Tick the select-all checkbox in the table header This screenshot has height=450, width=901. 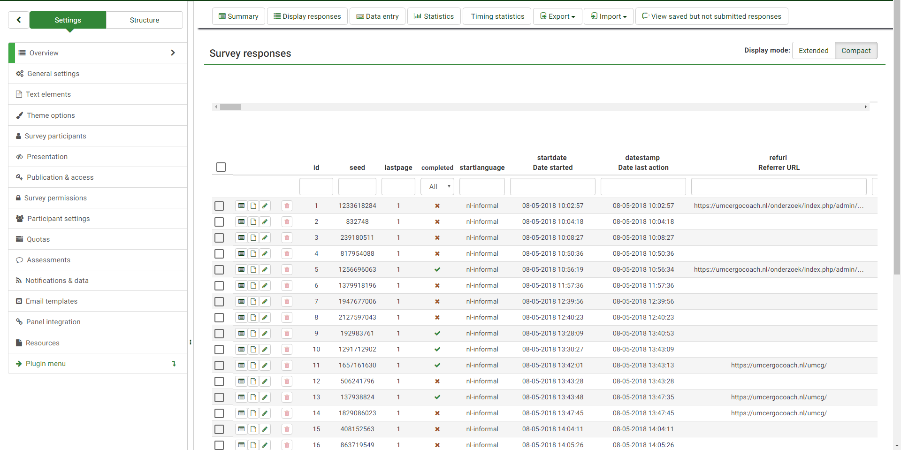[221, 167]
